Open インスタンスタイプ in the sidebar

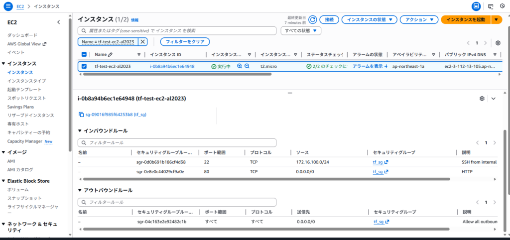[26, 81]
